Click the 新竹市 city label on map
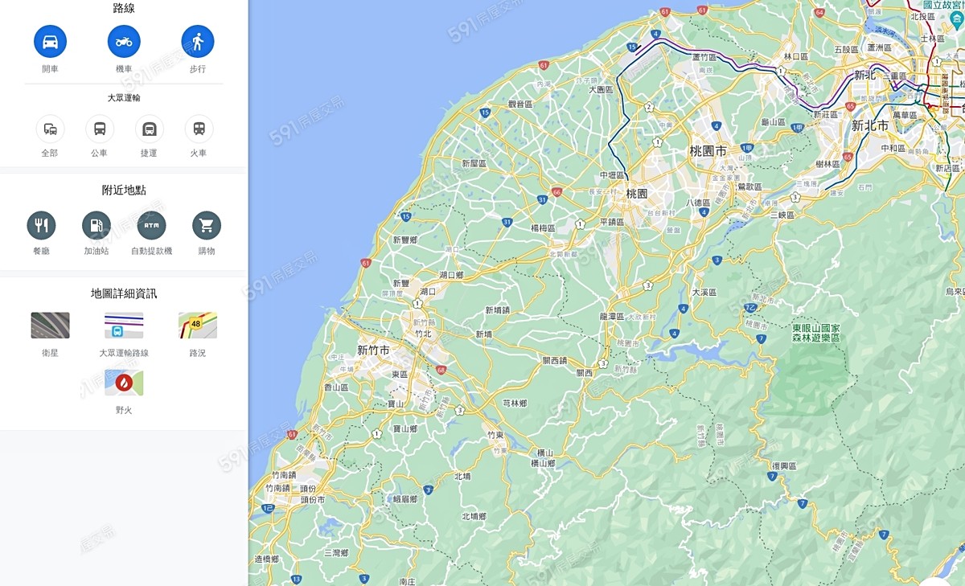Screen dimensions: 965x586 [x=373, y=350]
